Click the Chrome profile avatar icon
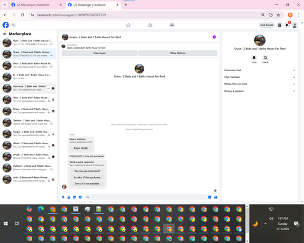The image size is (304, 243). click(290, 15)
